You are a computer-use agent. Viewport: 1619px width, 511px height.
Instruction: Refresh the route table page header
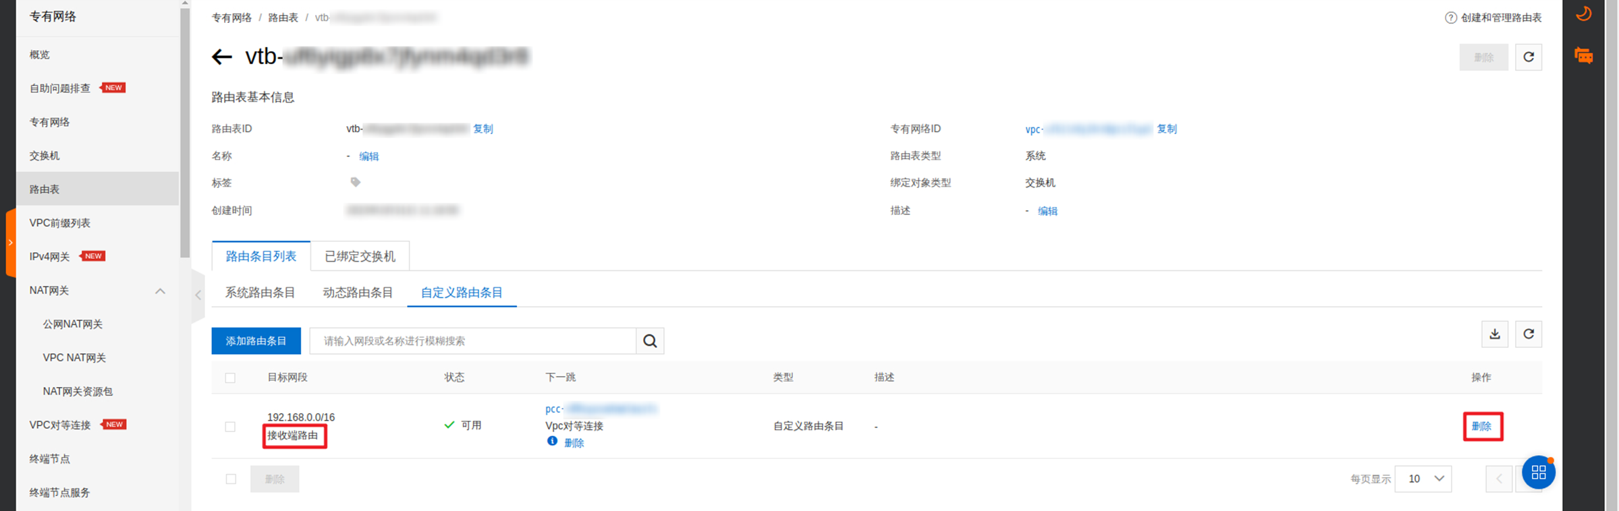(1529, 57)
